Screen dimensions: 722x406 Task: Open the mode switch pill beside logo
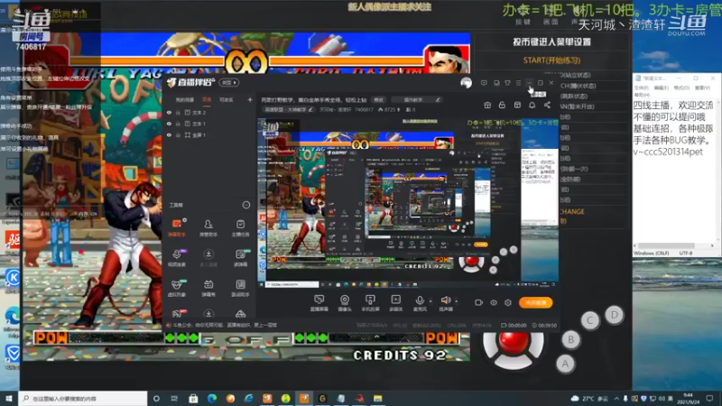[229, 82]
